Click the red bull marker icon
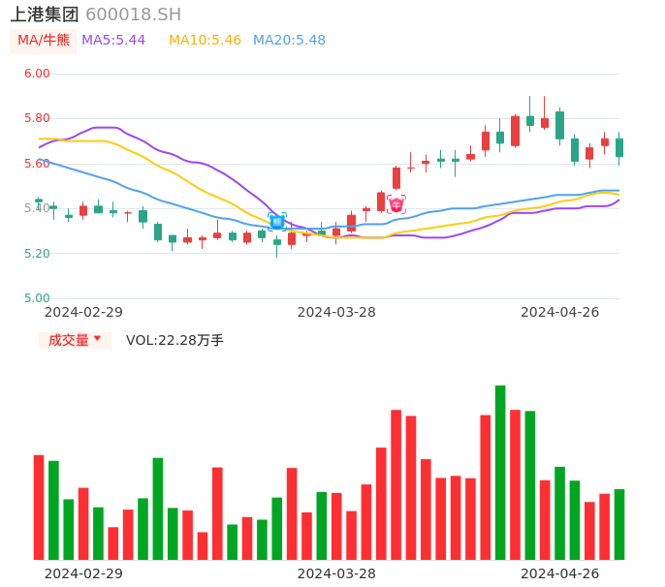 pyautogui.click(x=396, y=205)
